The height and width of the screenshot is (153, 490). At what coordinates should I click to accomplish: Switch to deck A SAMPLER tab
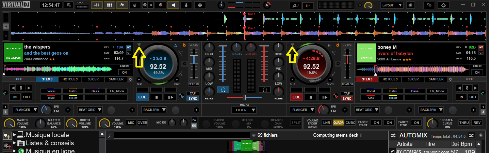[116, 79]
